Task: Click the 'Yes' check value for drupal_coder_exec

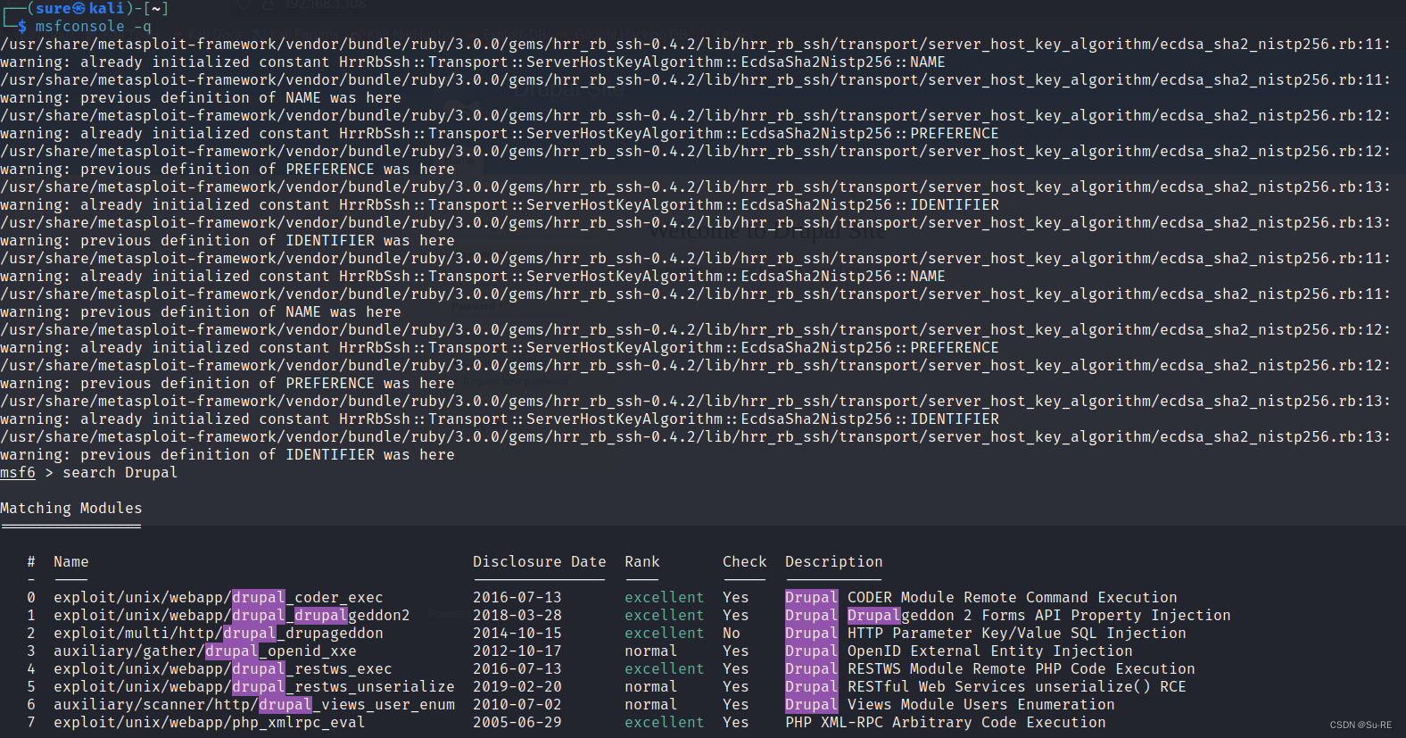Action: [736, 597]
